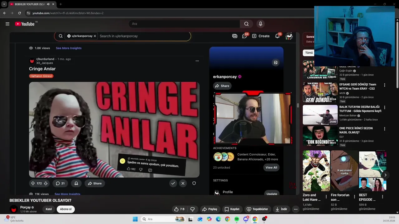Go back with the browser back arrow

click(4, 13)
